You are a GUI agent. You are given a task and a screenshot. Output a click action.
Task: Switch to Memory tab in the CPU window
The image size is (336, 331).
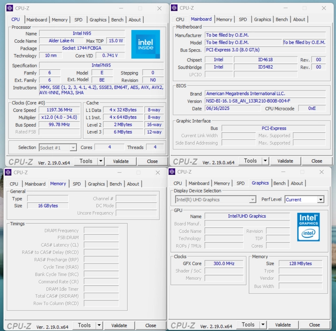click(60, 20)
